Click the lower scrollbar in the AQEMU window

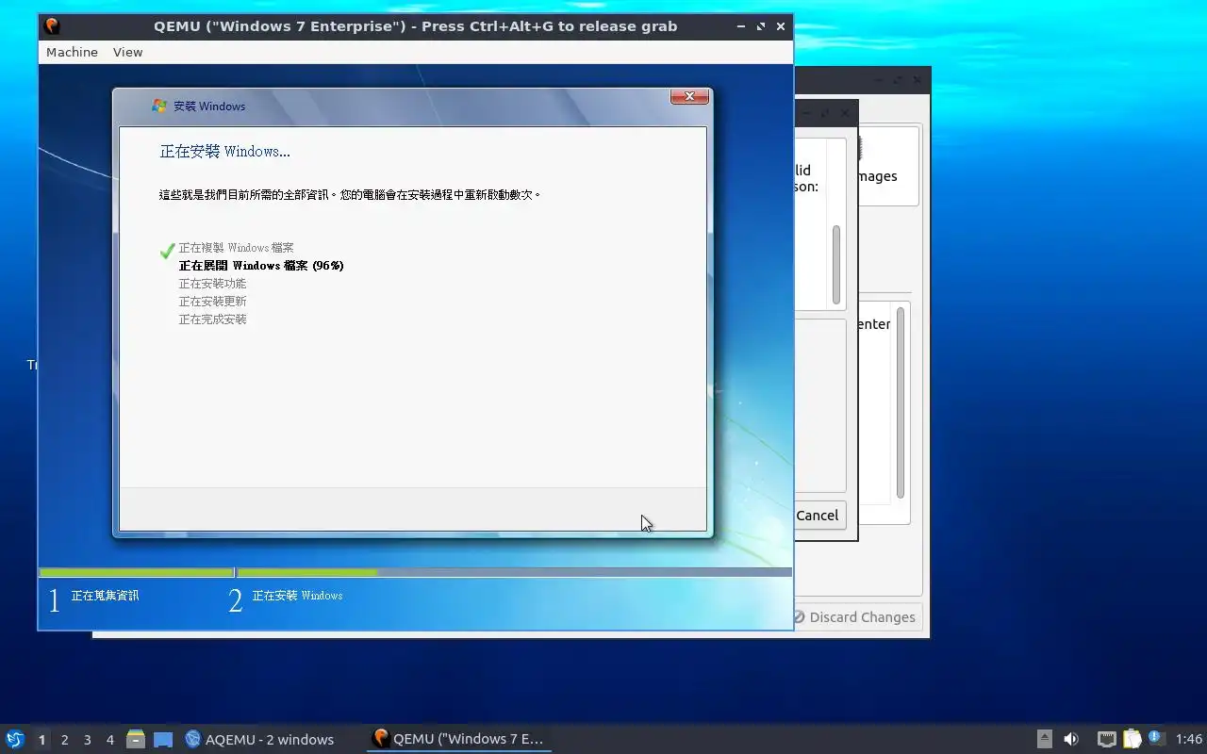(901, 402)
